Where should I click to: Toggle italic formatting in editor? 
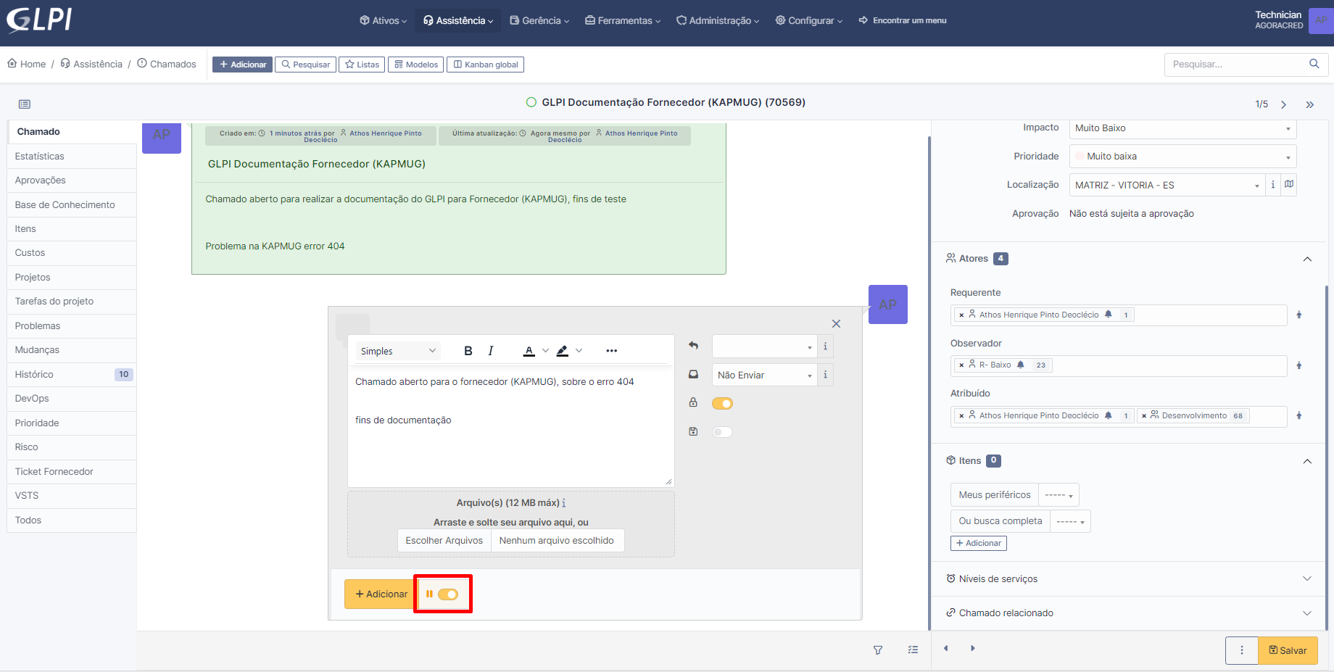(491, 351)
